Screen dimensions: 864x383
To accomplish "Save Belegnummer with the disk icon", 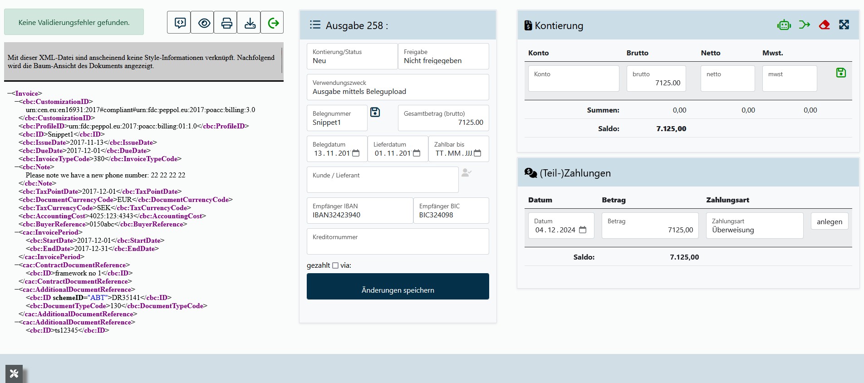I will (375, 112).
